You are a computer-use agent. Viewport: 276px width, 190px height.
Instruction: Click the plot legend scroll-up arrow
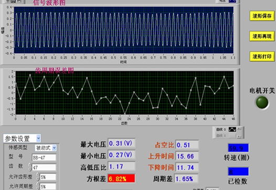(239, 129)
